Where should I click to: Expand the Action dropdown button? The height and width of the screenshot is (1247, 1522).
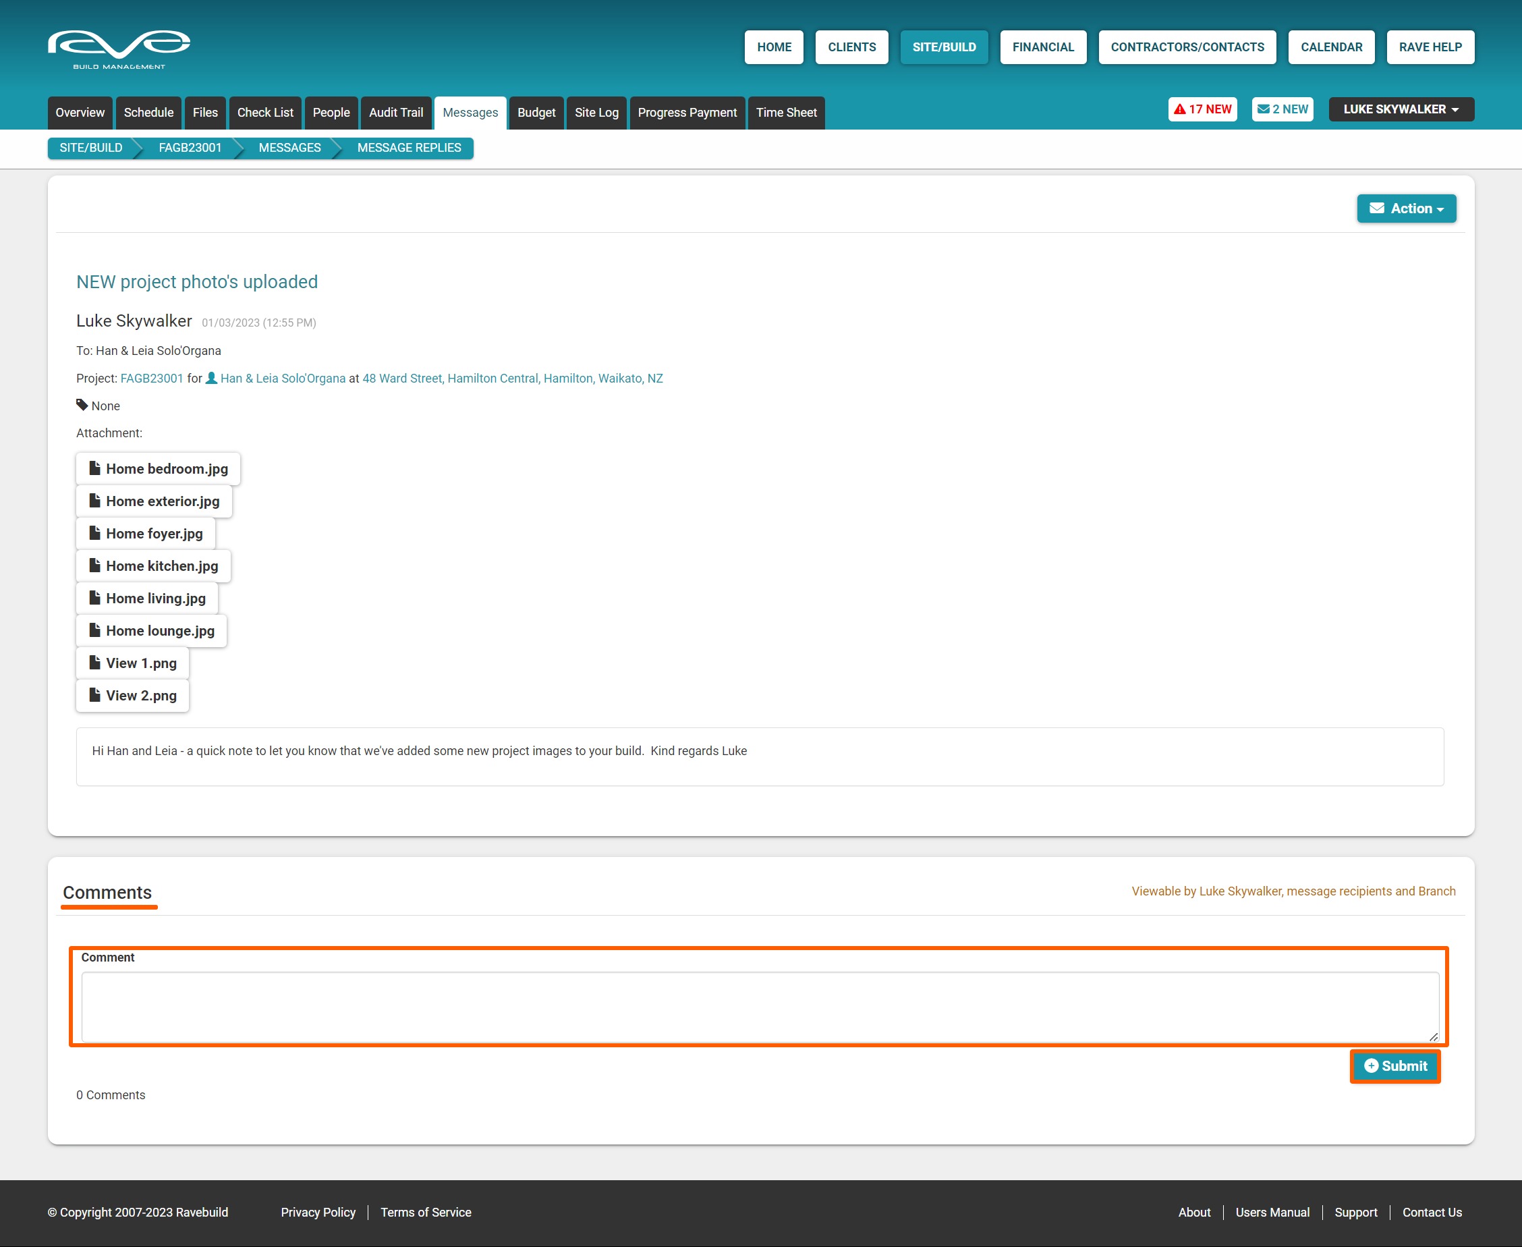point(1406,209)
